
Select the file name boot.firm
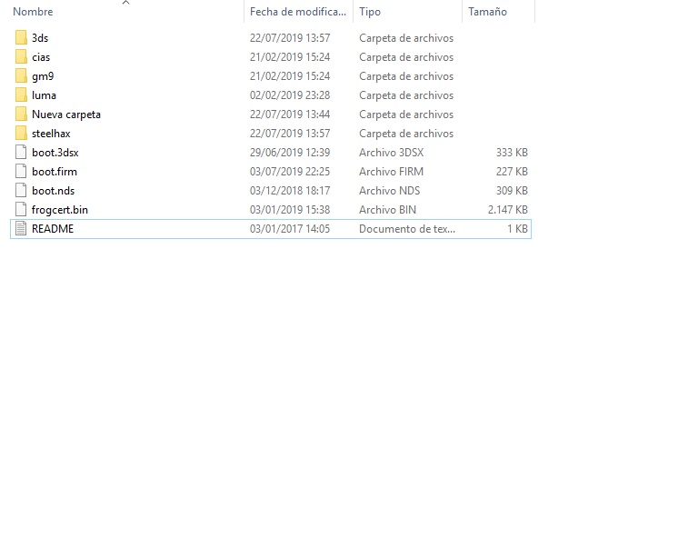click(55, 172)
